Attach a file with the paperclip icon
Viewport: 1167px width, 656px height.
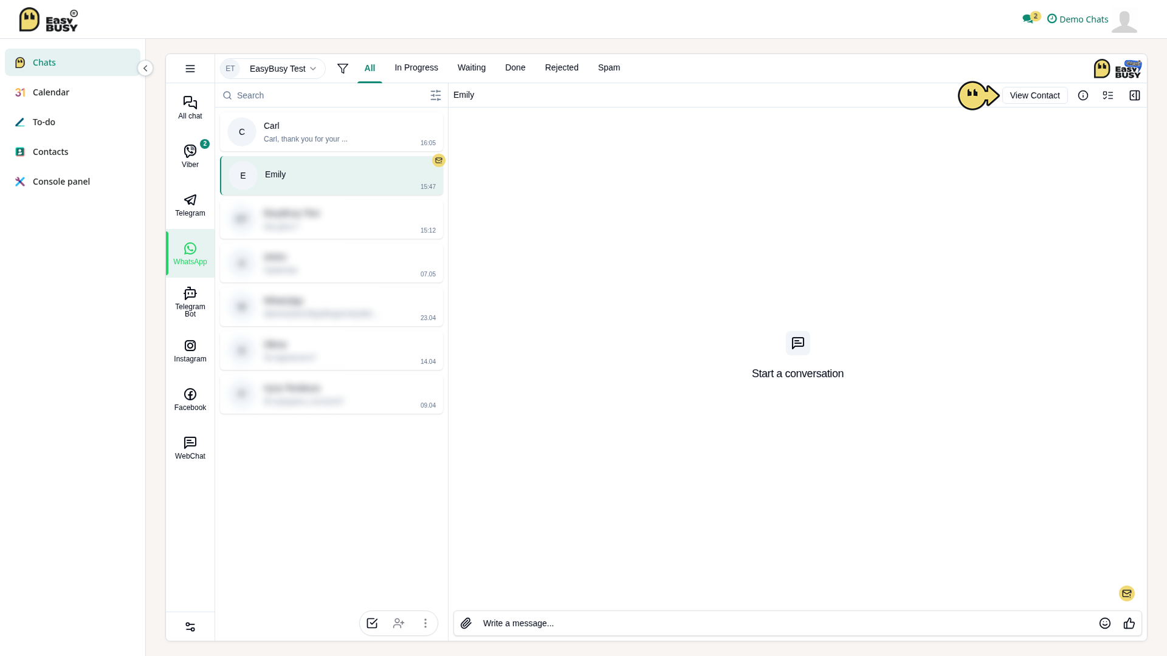pyautogui.click(x=466, y=623)
